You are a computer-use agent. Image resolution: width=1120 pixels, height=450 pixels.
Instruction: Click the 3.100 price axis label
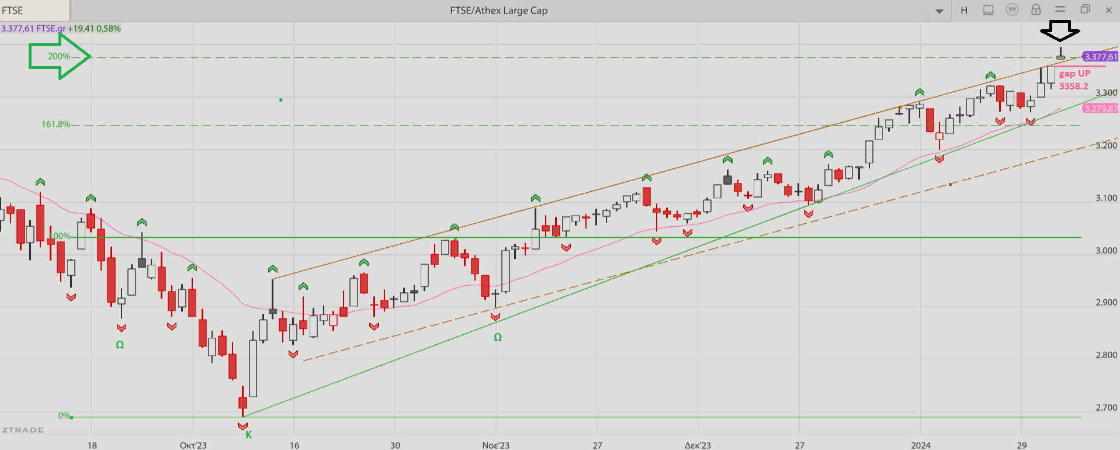[1106, 198]
